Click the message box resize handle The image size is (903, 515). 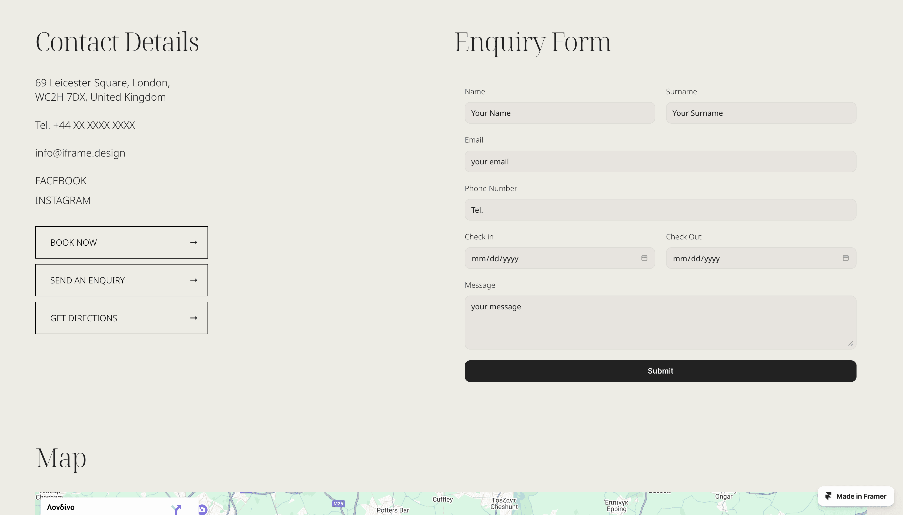851,343
